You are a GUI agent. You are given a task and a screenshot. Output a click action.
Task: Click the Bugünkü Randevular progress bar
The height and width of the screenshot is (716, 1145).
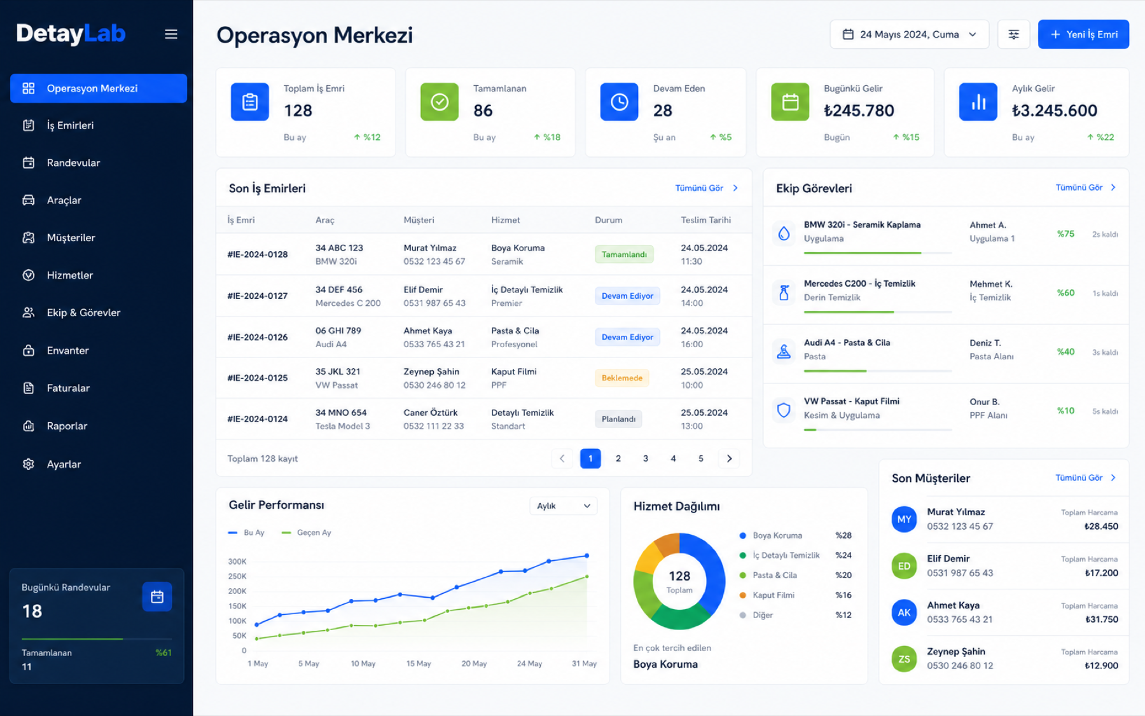[97, 638]
